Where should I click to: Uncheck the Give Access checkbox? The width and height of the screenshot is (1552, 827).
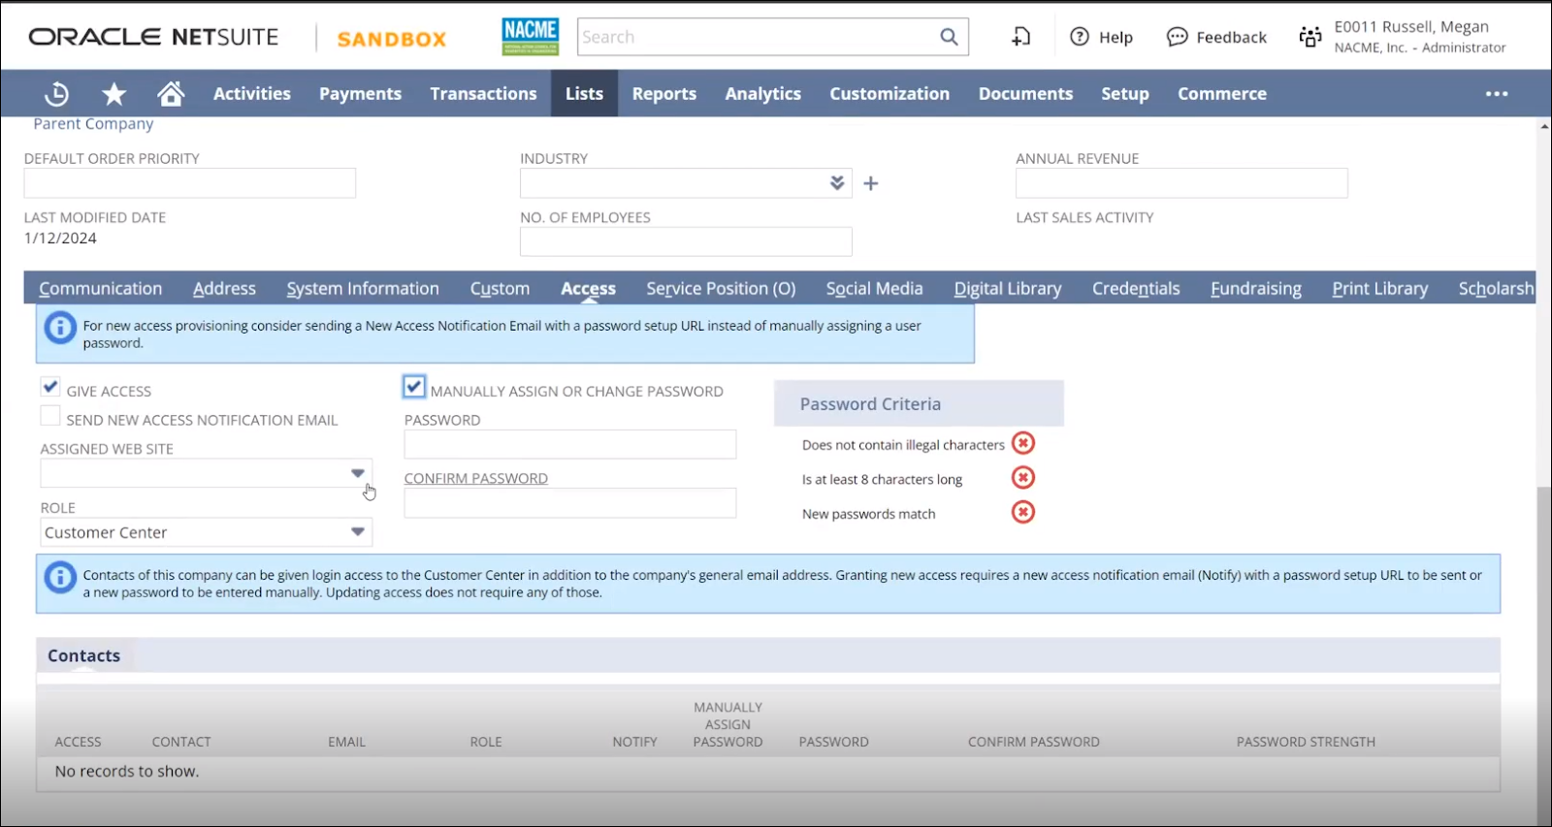pos(50,387)
